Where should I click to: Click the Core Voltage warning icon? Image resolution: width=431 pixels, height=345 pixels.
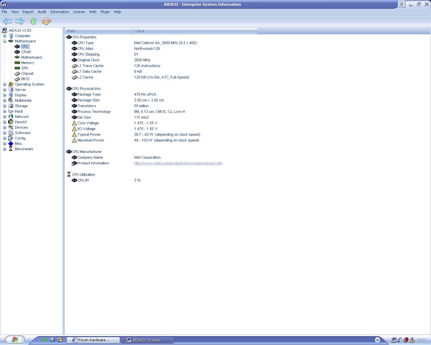coord(74,123)
